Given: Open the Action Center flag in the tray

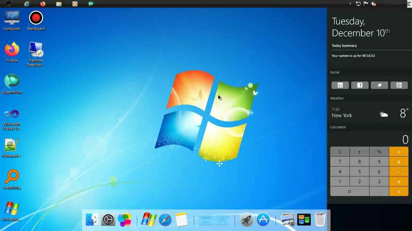Looking at the screenshot, I should (x=366, y=4).
